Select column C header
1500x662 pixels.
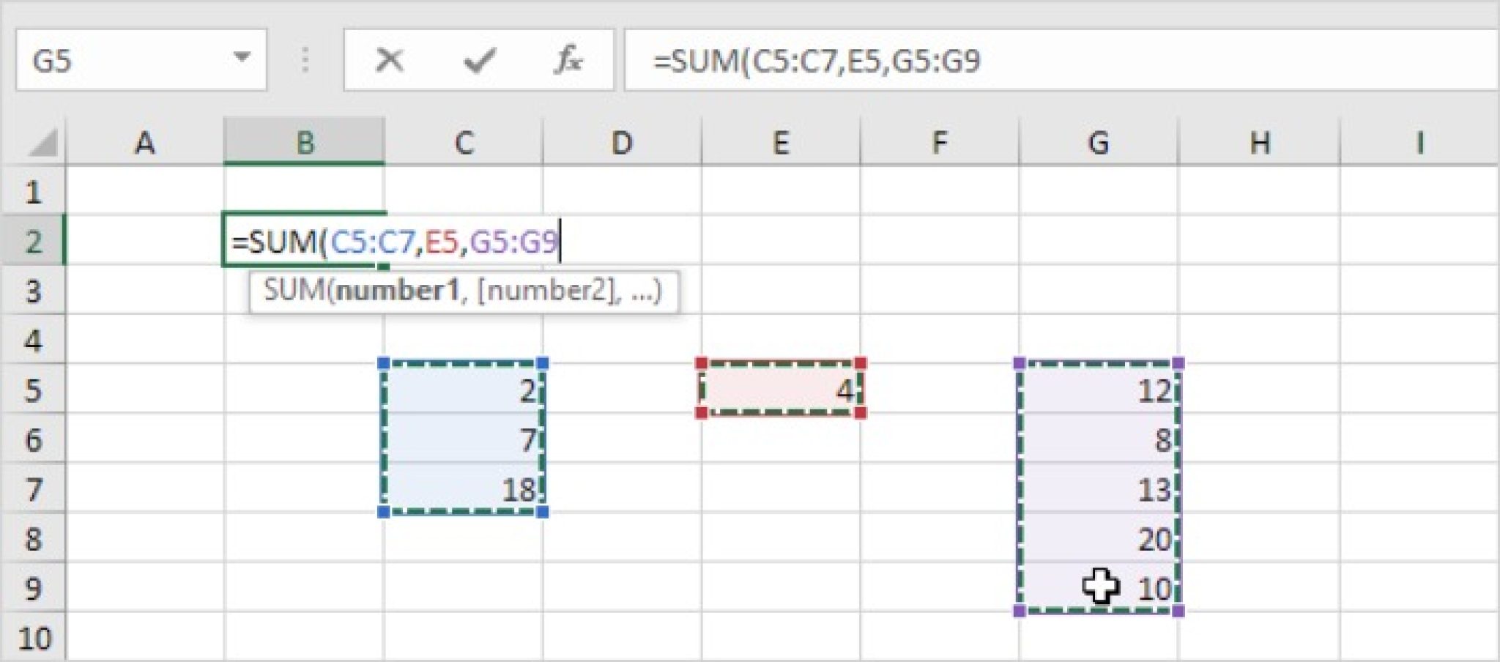[x=464, y=143]
